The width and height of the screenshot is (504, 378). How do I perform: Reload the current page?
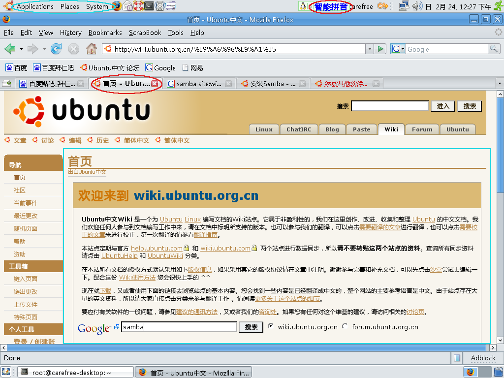point(56,49)
